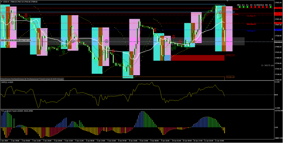Select the SRZ zone info label
Viewport: 283px width, 143px height.
[x=16, y=41]
